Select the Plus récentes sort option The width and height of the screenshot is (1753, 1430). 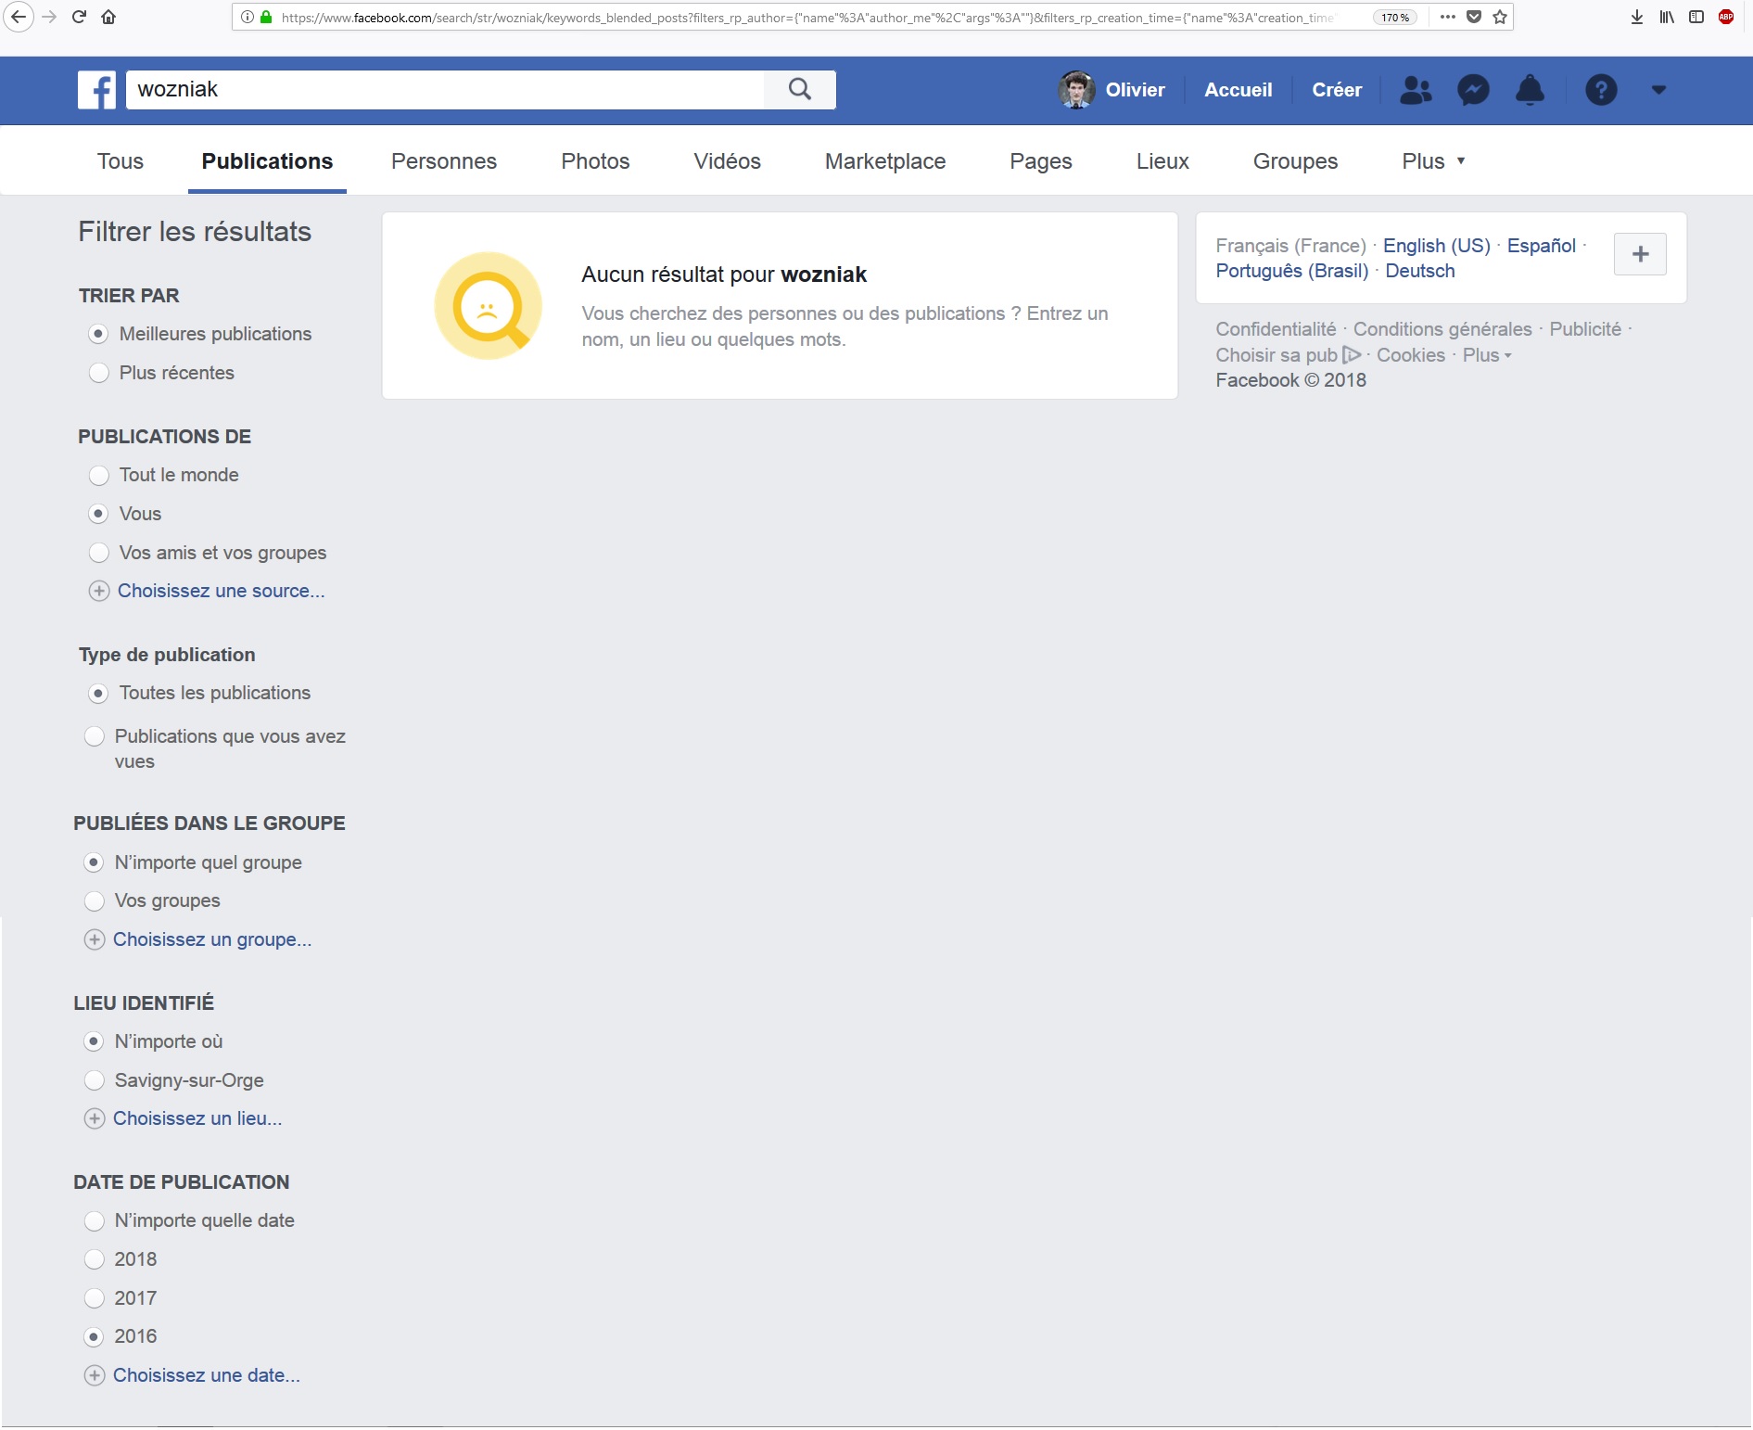point(99,373)
